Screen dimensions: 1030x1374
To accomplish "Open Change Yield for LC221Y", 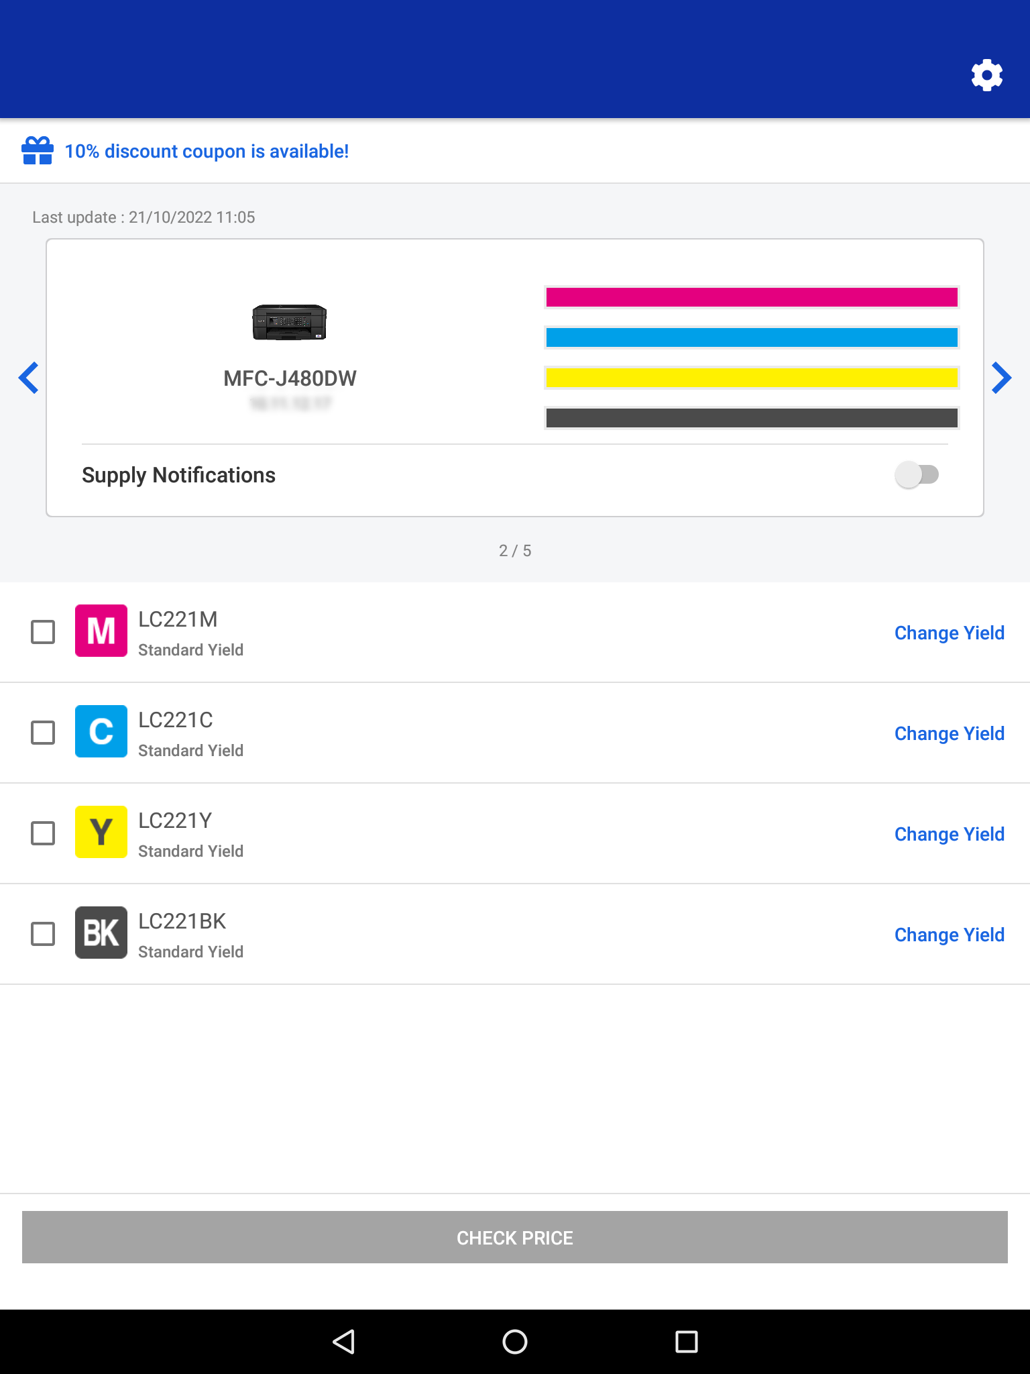I will click(x=950, y=834).
